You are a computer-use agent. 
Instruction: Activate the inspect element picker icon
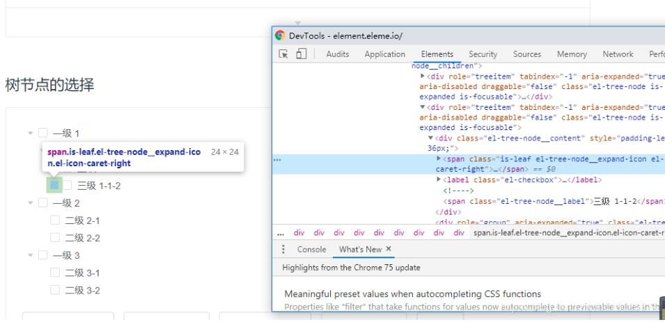point(283,54)
